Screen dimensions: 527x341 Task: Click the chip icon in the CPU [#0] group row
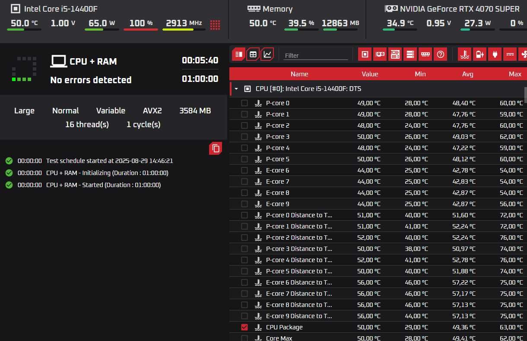pos(248,89)
